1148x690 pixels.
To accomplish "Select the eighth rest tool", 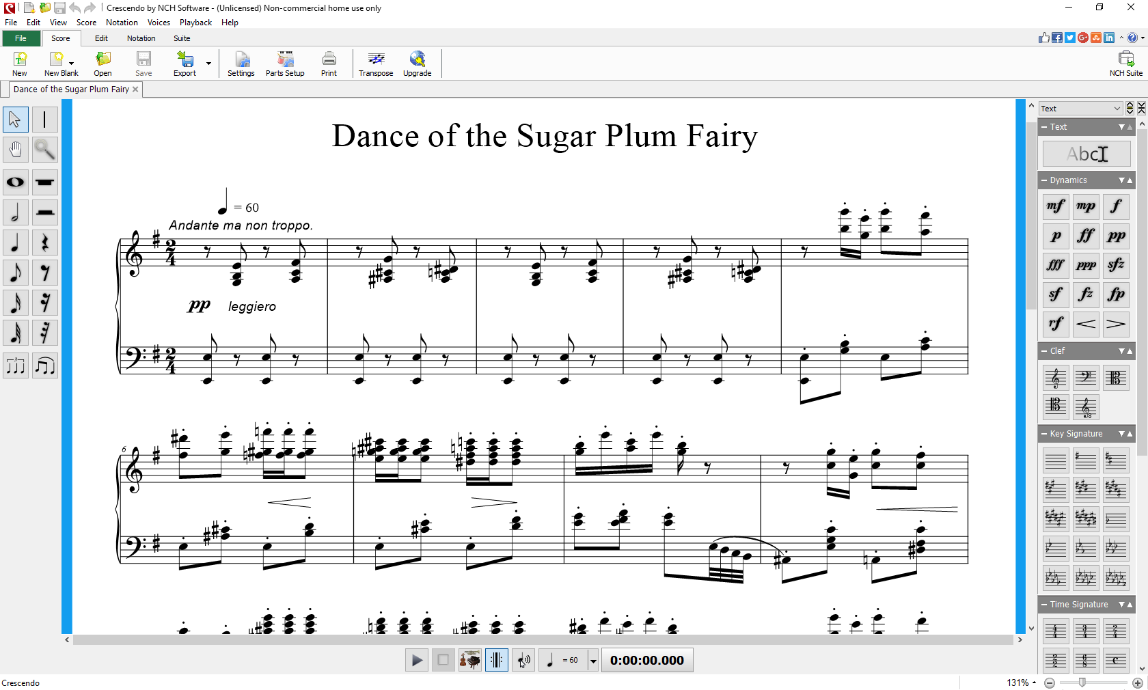I will coord(44,273).
